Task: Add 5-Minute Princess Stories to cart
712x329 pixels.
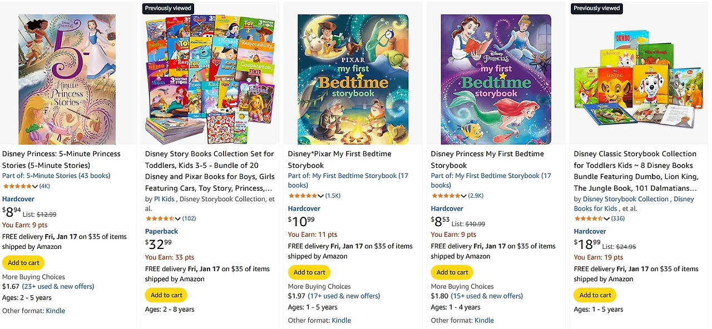Action: click(x=23, y=263)
